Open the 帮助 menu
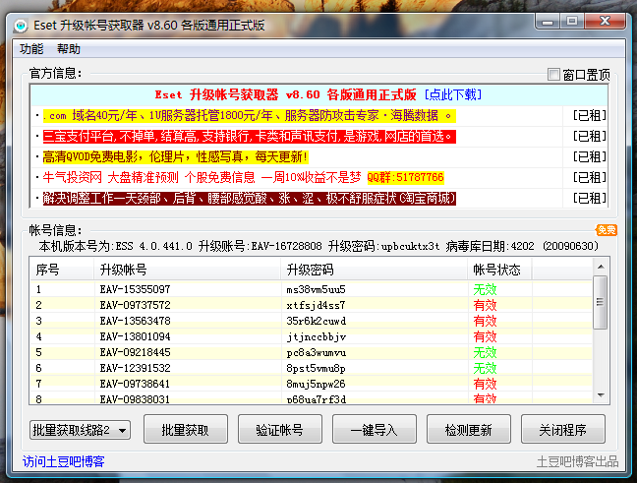The height and width of the screenshot is (483, 637). (x=69, y=49)
